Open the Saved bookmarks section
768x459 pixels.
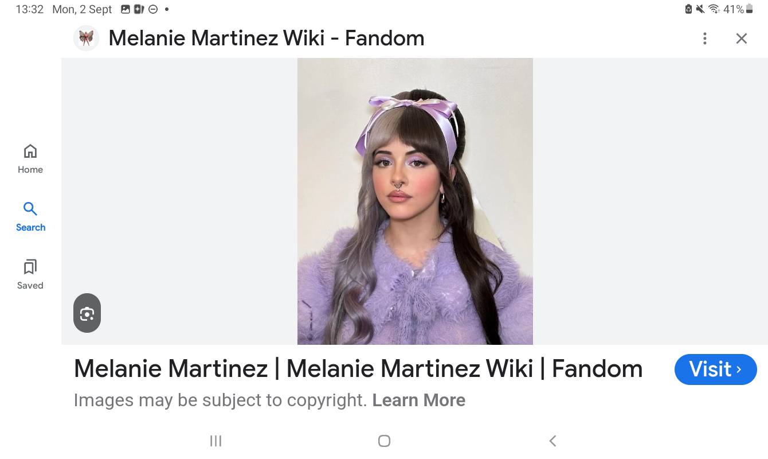click(x=30, y=274)
